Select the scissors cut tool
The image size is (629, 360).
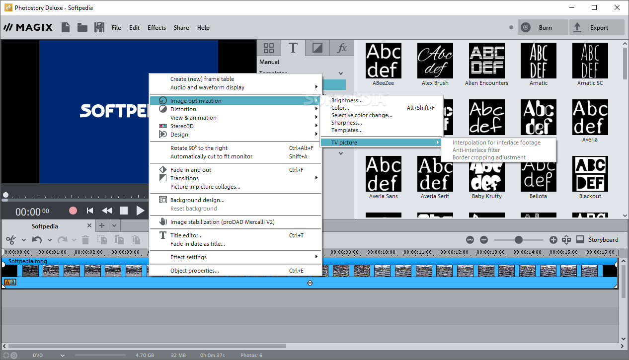point(10,240)
